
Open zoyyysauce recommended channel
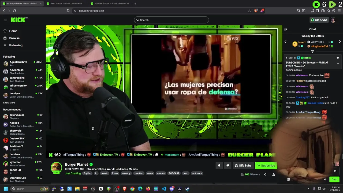(x=23, y=116)
